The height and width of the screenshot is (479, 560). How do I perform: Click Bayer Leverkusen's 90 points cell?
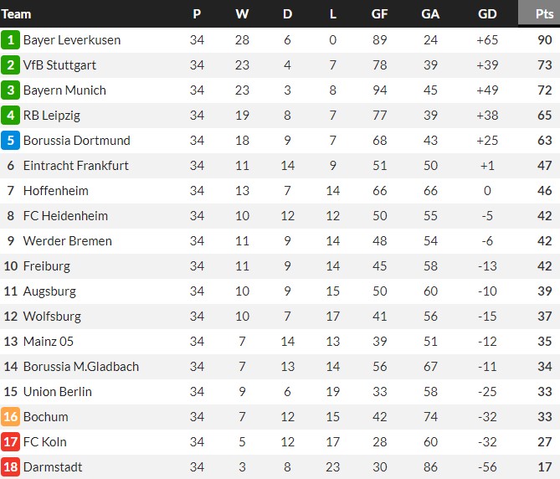click(x=544, y=40)
